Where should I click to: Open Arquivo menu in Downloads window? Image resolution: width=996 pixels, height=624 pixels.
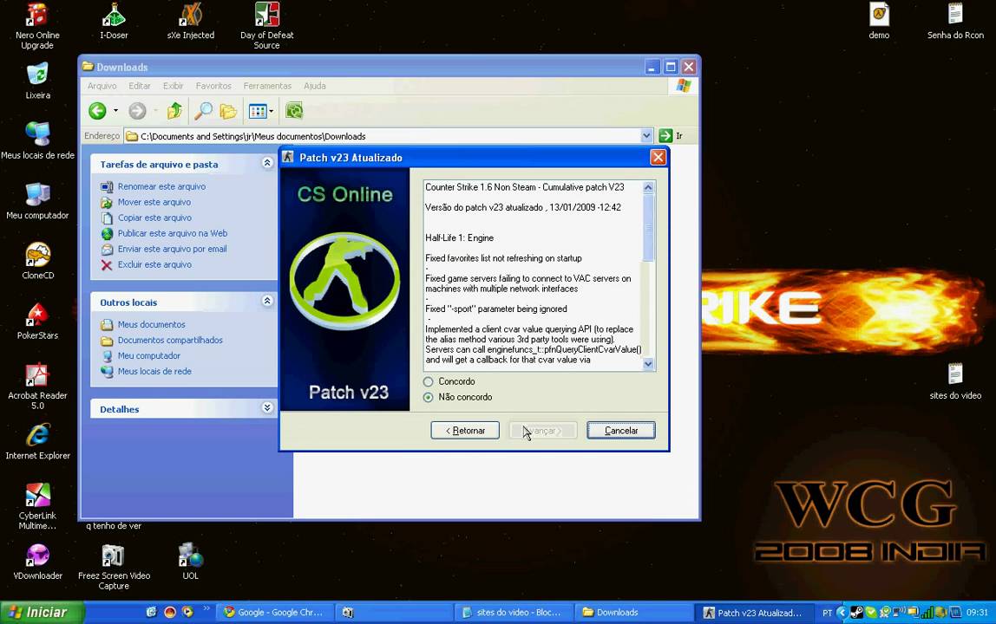102,86
